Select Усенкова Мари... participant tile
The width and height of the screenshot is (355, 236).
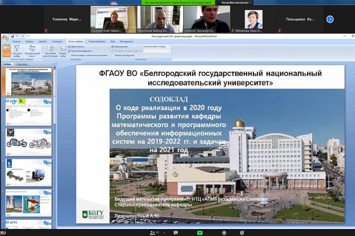[x=67, y=19]
